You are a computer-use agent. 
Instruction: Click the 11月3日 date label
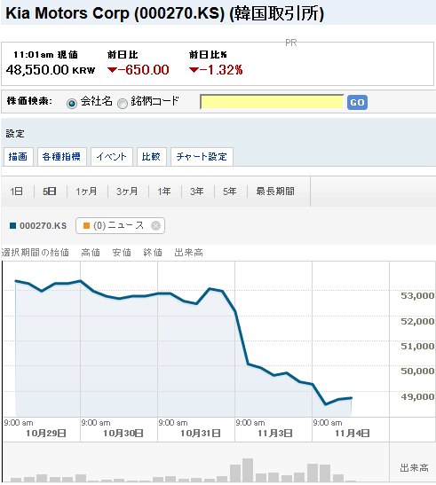tap(275, 434)
